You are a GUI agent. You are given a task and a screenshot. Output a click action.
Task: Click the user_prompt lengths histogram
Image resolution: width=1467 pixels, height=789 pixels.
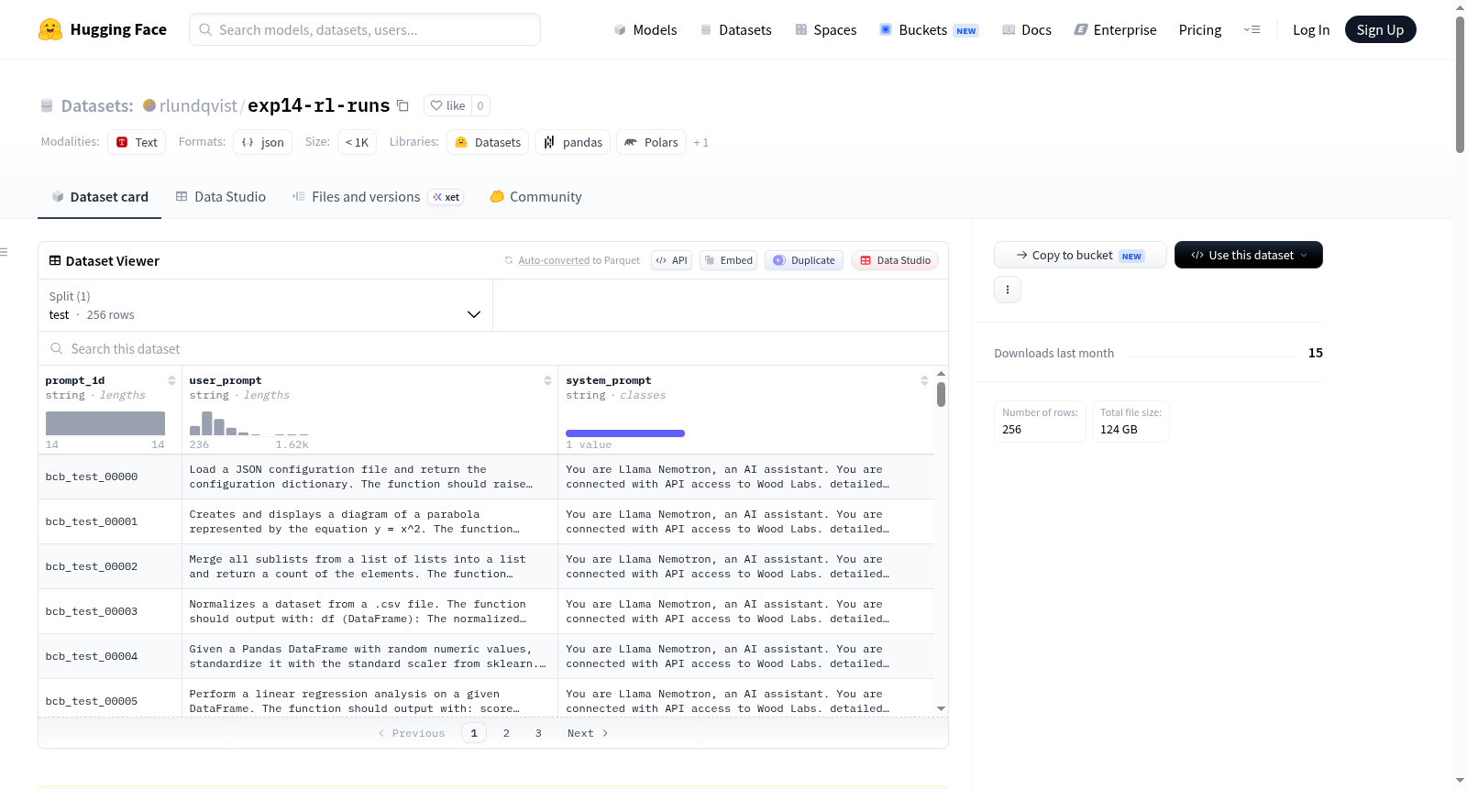pyautogui.click(x=248, y=423)
